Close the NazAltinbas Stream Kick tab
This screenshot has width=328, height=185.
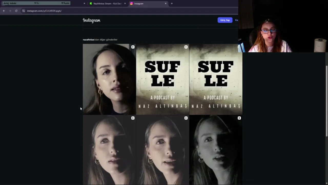pyautogui.click(x=125, y=4)
